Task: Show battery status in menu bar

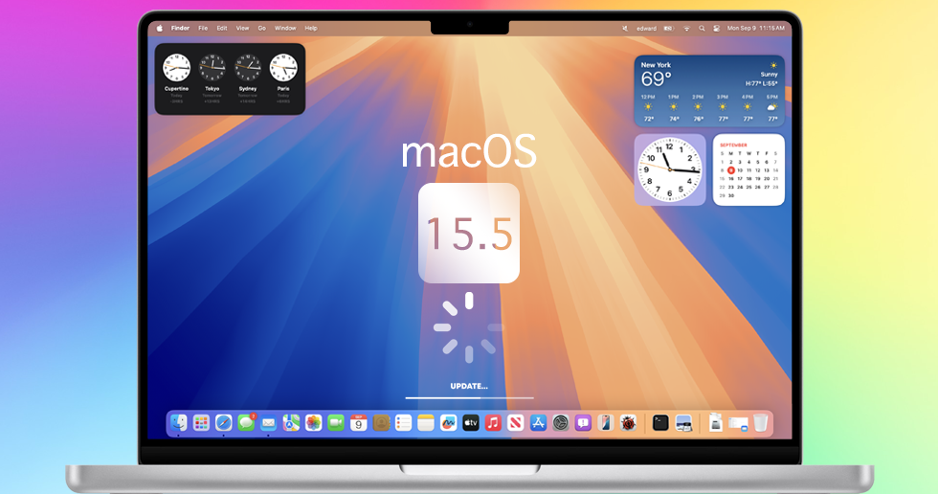Action: pos(669,28)
